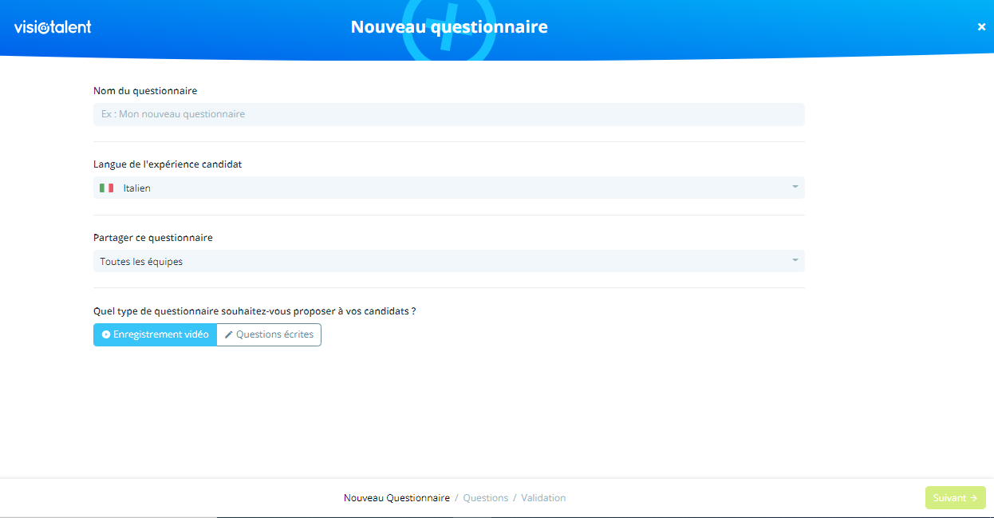Focus the Nom du questionnaire text field

pyautogui.click(x=448, y=114)
